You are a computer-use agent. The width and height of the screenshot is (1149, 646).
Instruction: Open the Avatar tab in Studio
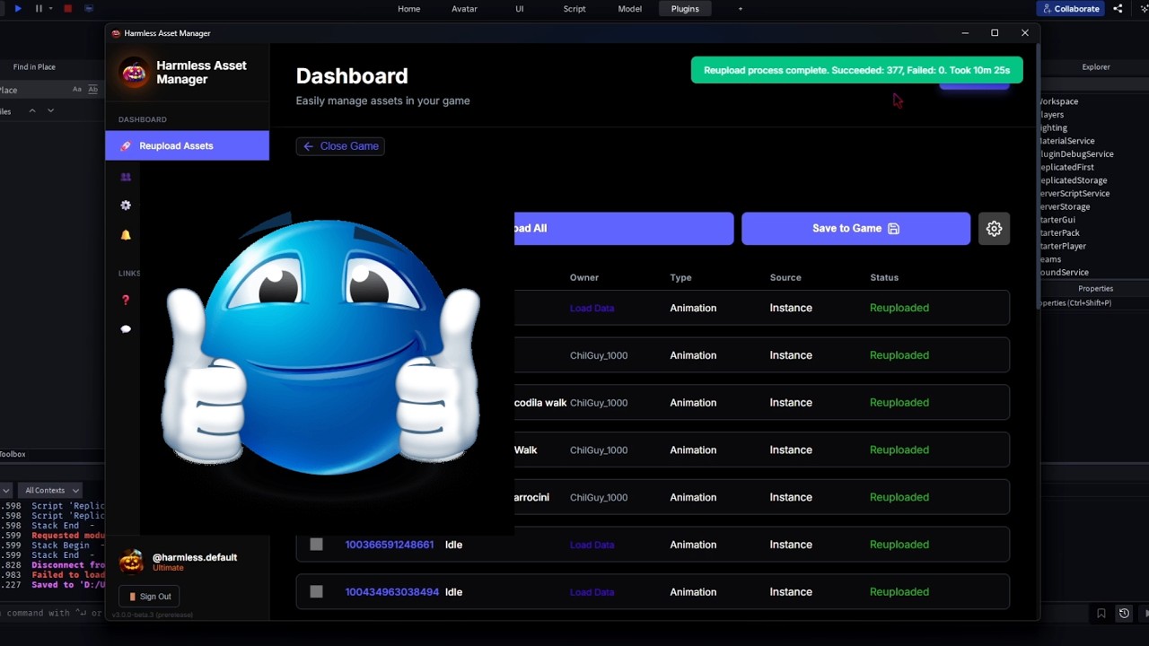pos(464,9)
